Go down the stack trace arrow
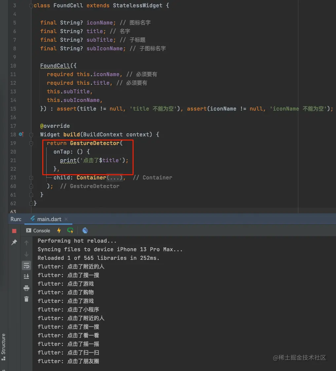The width and height of the screenshot is (336, 371). [x=26, y=254]
